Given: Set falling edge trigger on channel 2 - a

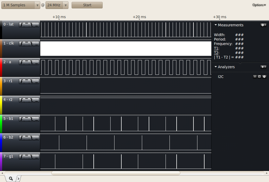Looking at the screenshot, I should (32, 63).
